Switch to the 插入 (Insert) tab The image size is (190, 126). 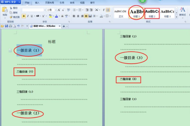pyautogui.click(x=37, y=3)
